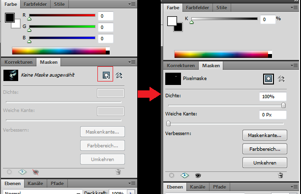Viewport: 301px width, 194px height.
Task: Click apply mask icon in right Masken panel
Action: (x=184, y=175)
